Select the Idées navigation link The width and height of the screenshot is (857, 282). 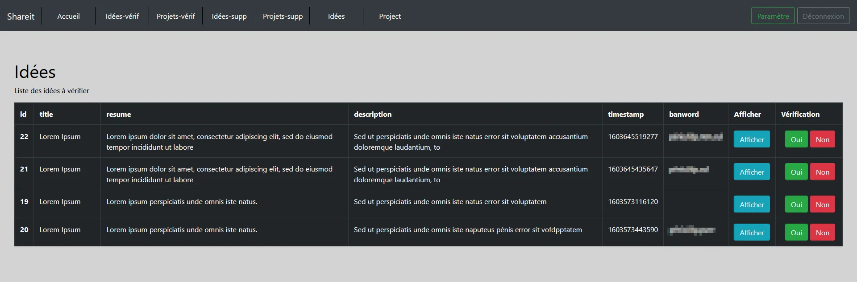(336, 16)
